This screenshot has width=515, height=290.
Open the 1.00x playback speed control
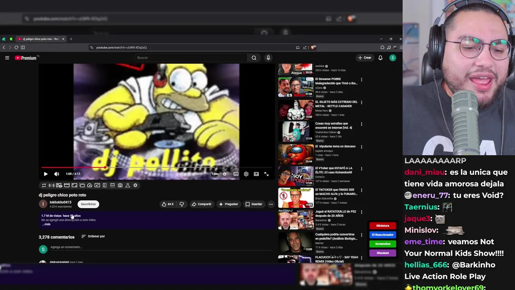pos(215,174)
